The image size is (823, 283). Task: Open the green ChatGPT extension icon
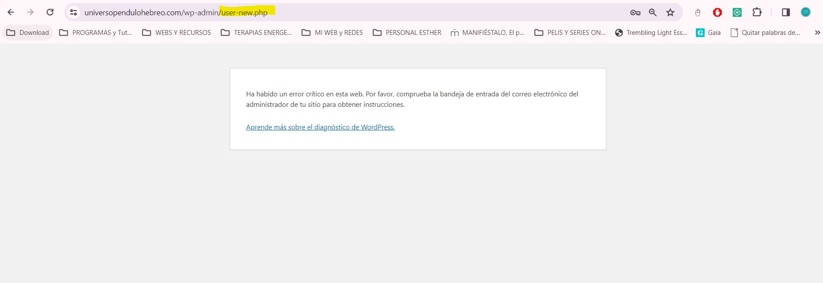(737, 13)
